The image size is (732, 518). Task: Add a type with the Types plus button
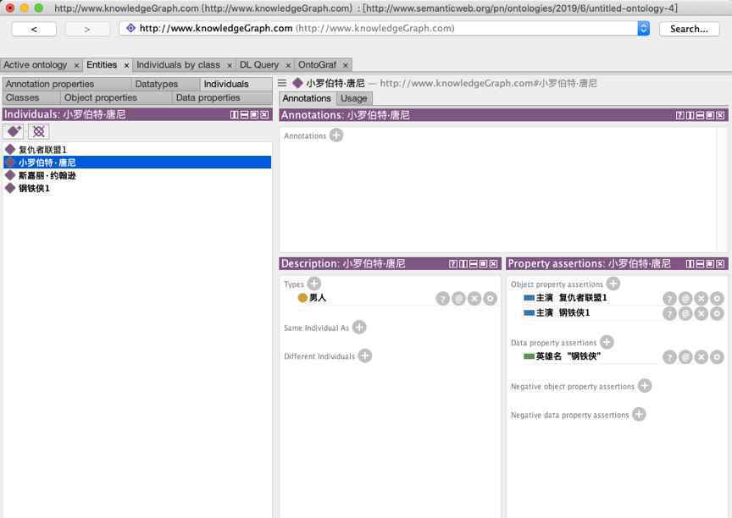point(314,284)
